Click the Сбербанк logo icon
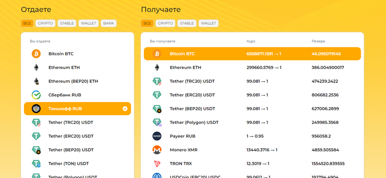386x178 pixels. (36, 95)
